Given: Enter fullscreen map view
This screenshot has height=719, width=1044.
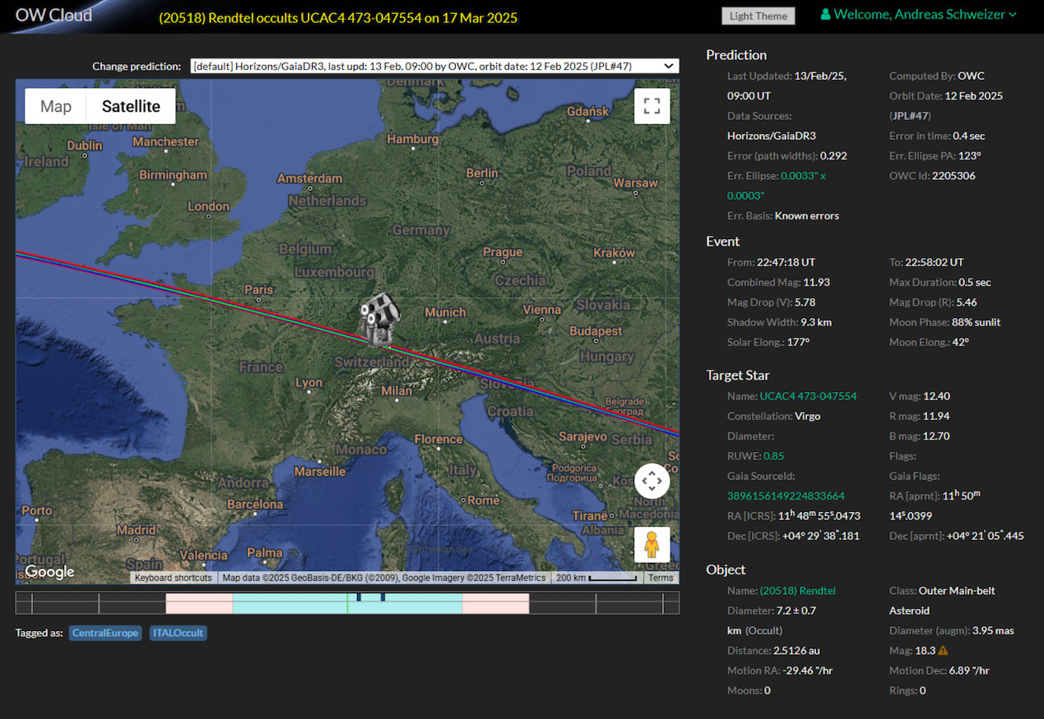Looking at the screenshot, I should pos(652,106).
